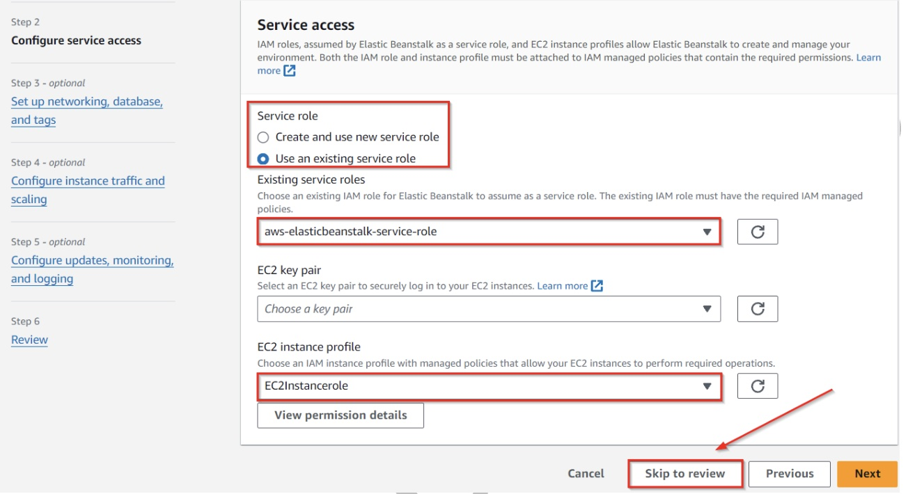Jump to the Review step in sidebar
This screenshot has width=908, height=494.
pos(30,340)
